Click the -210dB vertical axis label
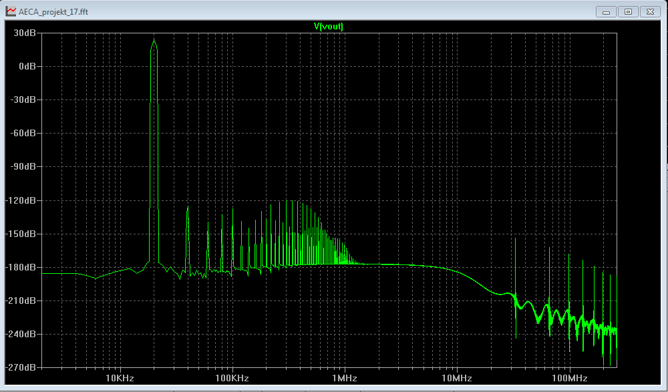This screenshot has width=668, height=392. pyautogui.click(x=21, y=301)
